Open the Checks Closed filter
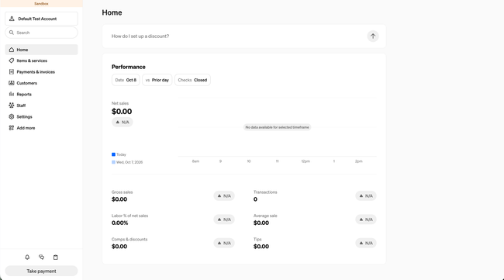The image size is (504, 280). (x=192, y=80)
